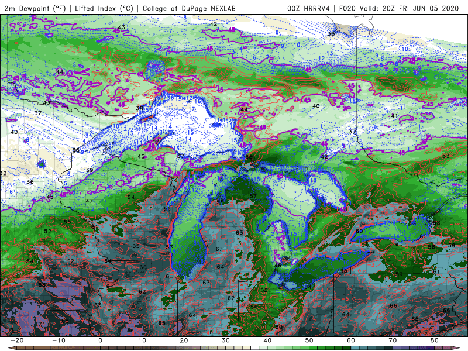Click the '0' color scale label
This screenshot has width=468, height=351.
coord(100,340)
